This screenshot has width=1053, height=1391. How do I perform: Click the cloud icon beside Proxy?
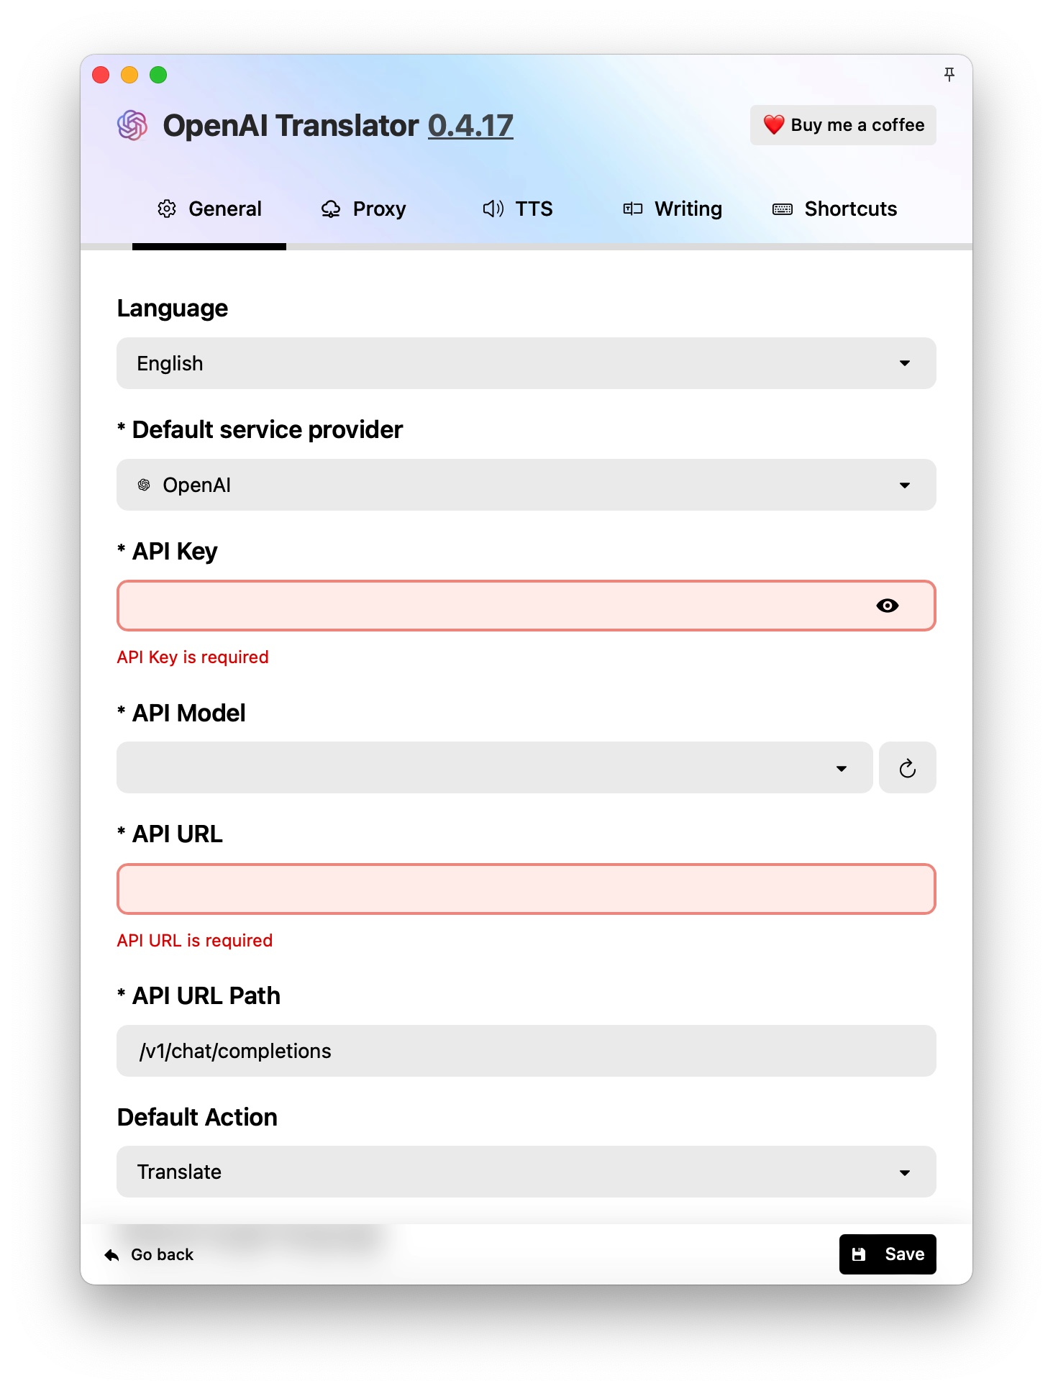[331, 209]
